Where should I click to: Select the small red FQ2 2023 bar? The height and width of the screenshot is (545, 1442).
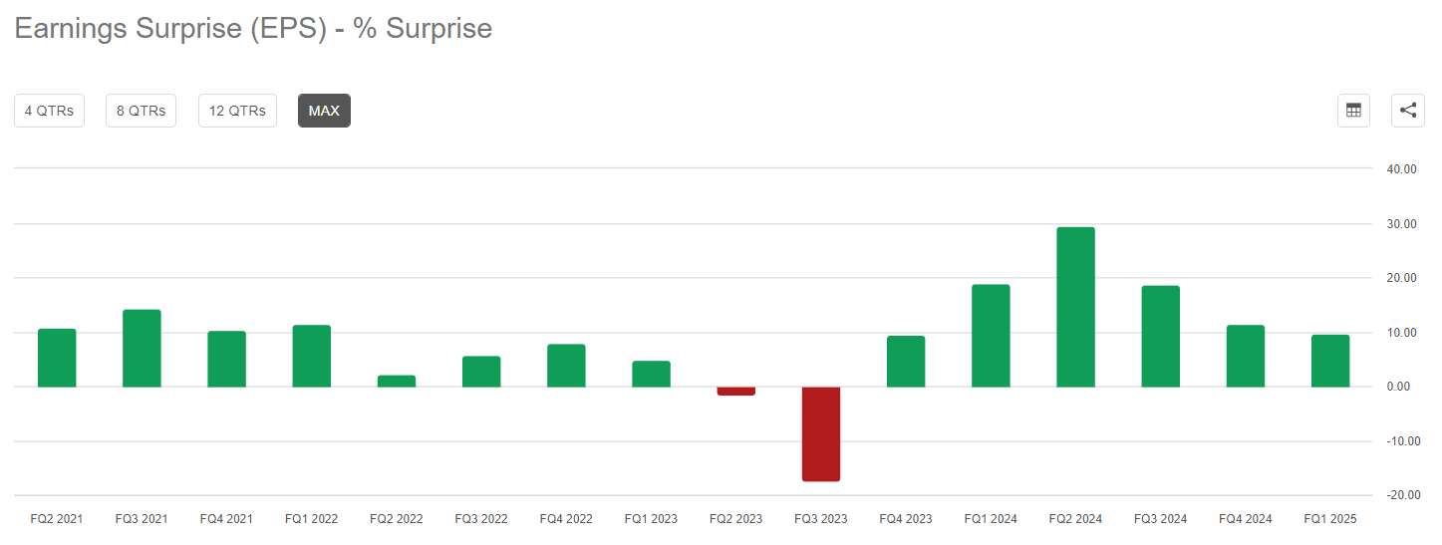click(x=736, y=392)
